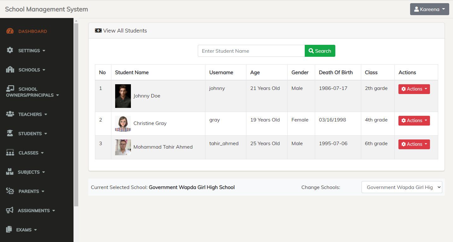Open the Change Schools select box
This screenshot has width=453, height=242.
(402, 187)
